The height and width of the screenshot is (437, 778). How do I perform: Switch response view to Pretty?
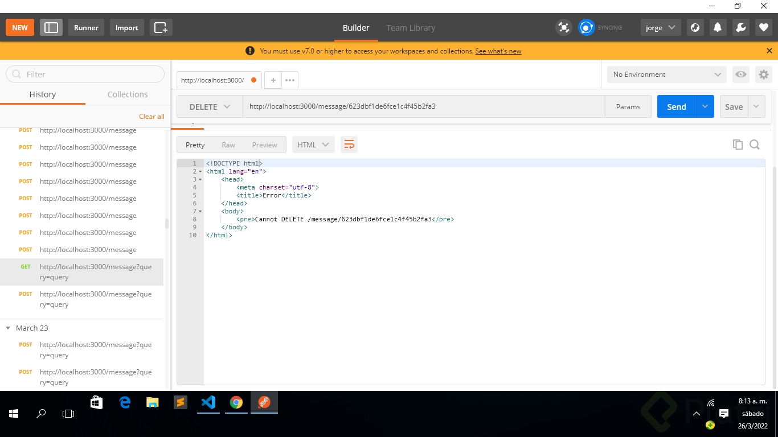(195, 145)
